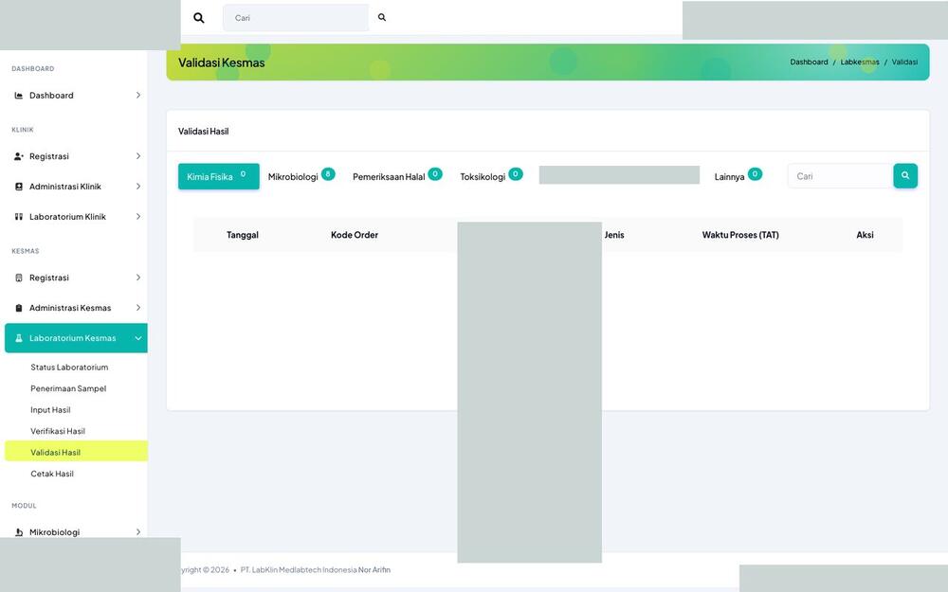This screenshot has width=948, height=592.
Task: Open Administrasi Kesmas menu item
Action: (x=76, y=308)
